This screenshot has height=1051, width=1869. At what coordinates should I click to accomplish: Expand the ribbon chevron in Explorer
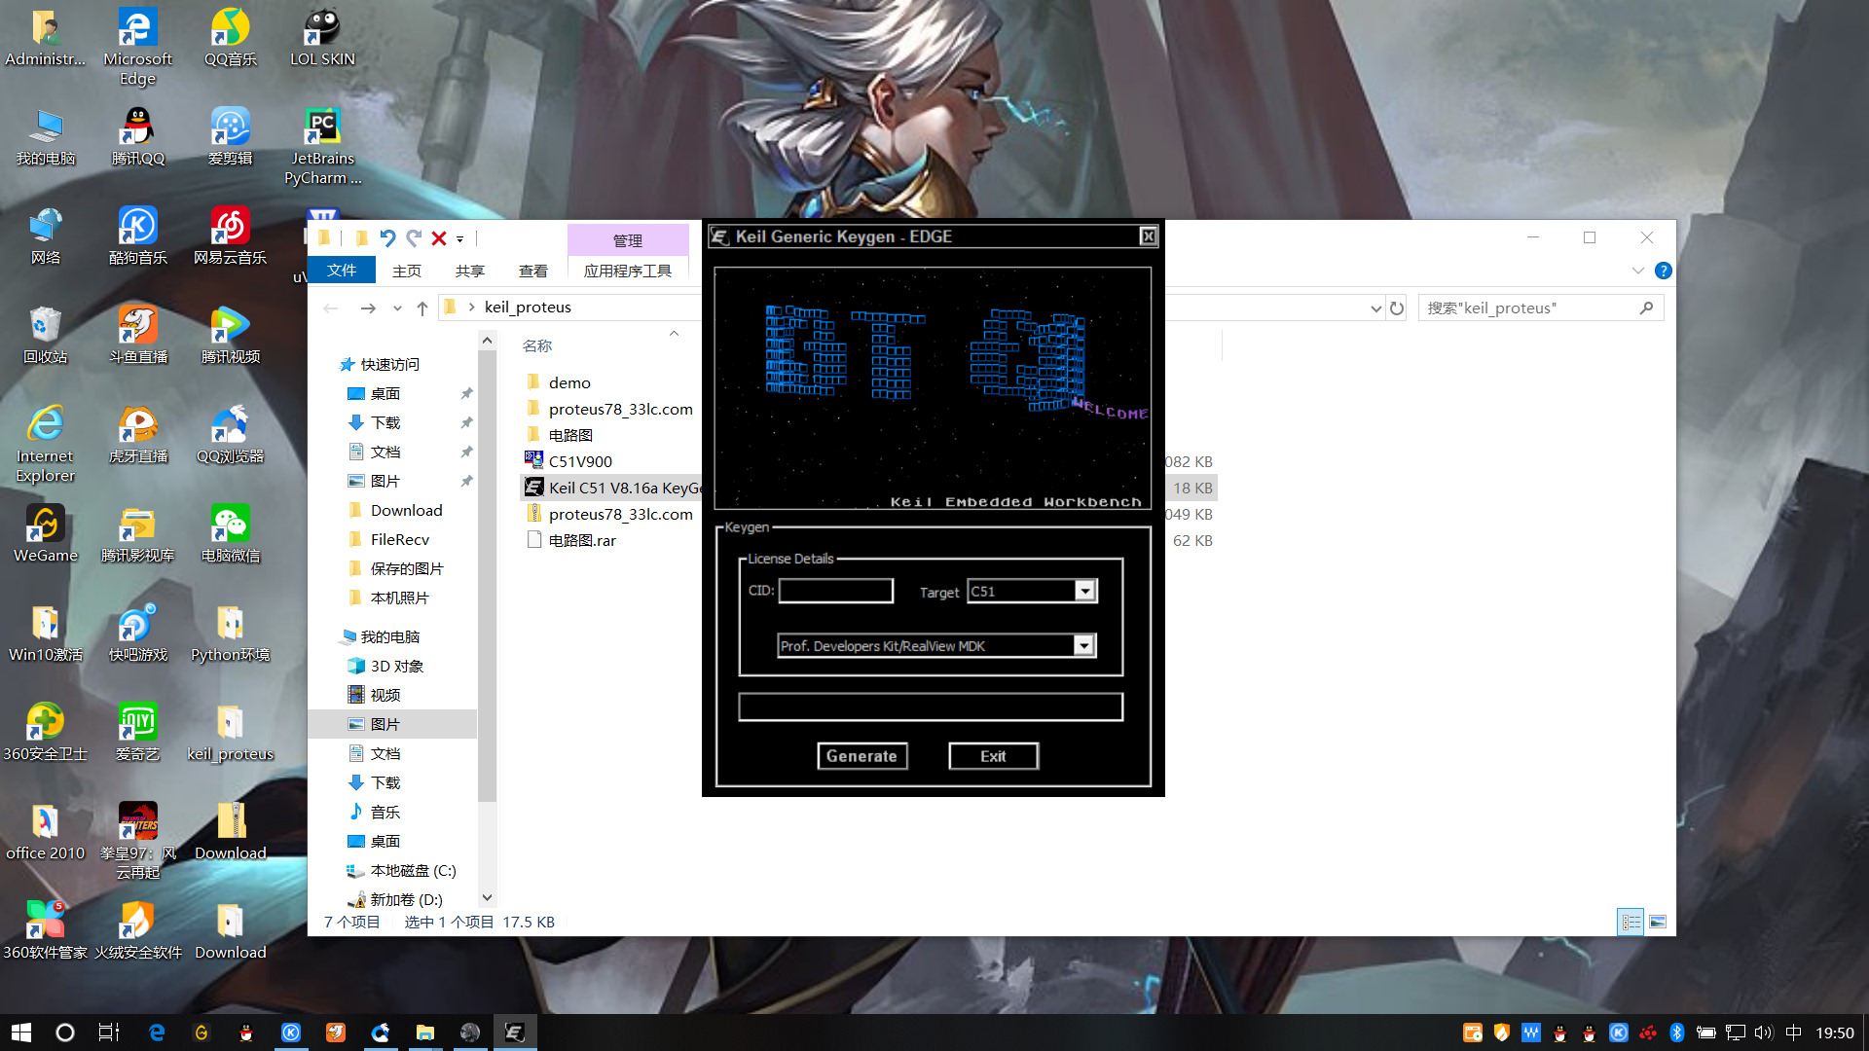point(1637,271)
